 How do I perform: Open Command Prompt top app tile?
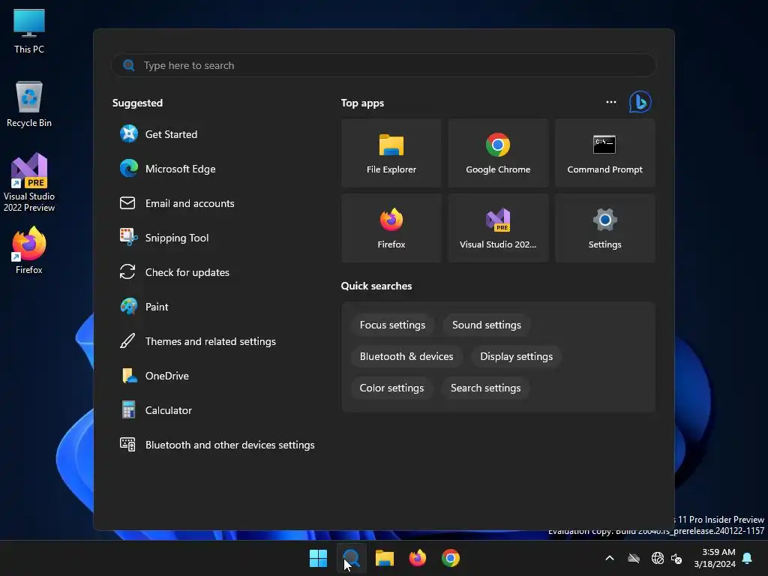(605, 153)
